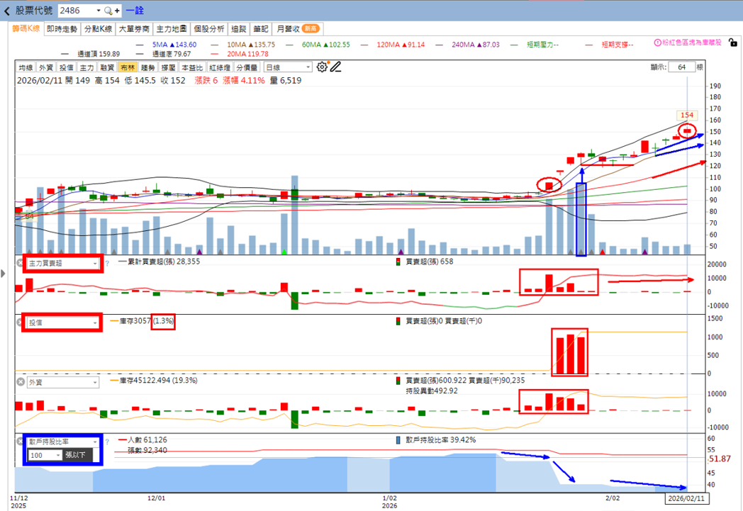
Task: Open the 100 張以下 threshold dropdown
Action: tap(45, 455)
